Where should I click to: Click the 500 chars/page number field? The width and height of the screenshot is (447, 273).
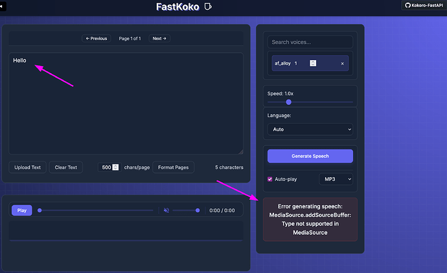[x=109, y=168]
